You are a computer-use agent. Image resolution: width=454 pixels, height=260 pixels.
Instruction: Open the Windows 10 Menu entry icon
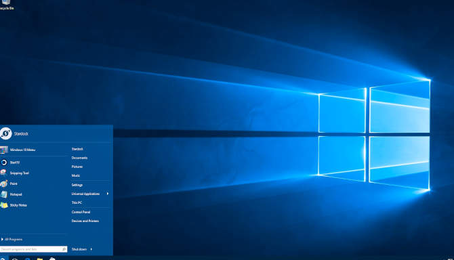click(4, 150)
